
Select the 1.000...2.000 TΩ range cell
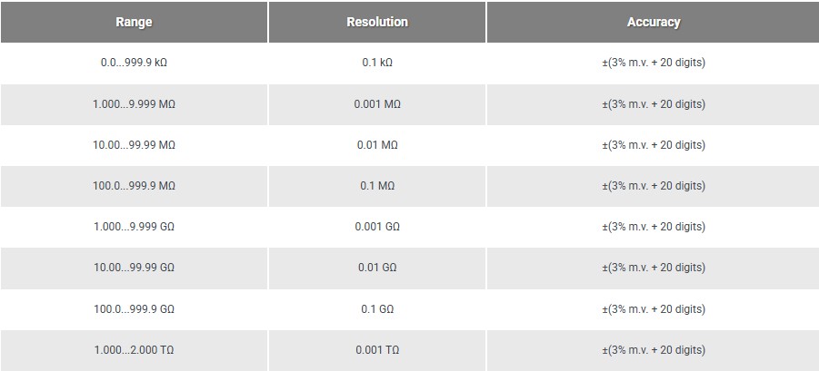[134, 350]
